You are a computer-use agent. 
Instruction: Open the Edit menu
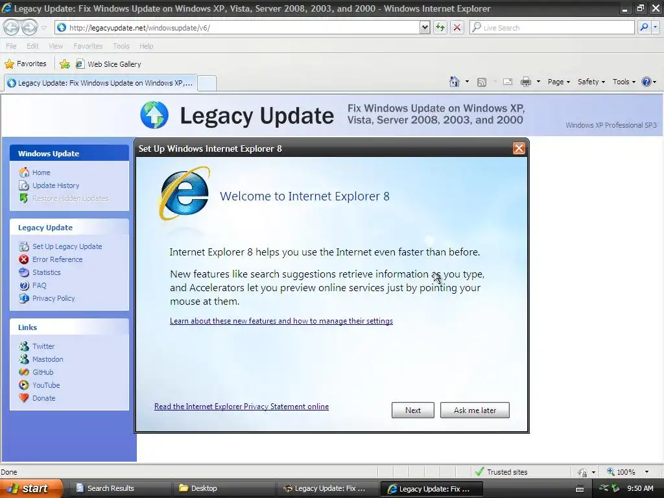[x=32, y=46]
